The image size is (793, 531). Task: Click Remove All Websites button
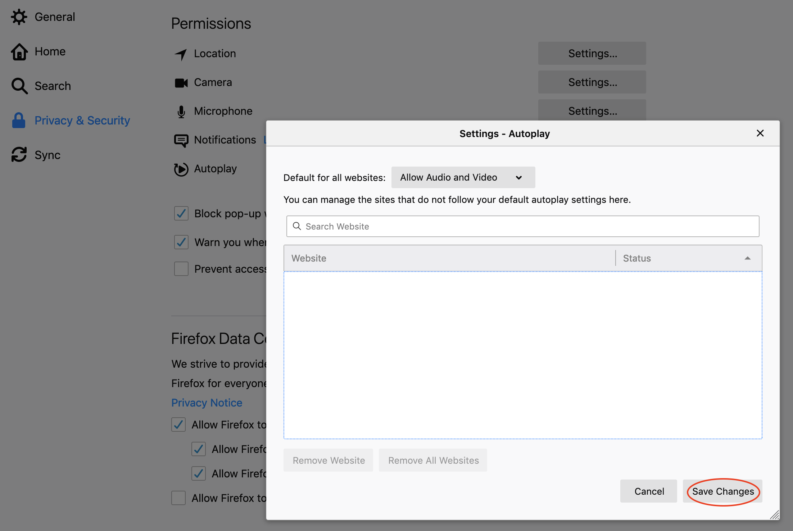coord(433,460)
